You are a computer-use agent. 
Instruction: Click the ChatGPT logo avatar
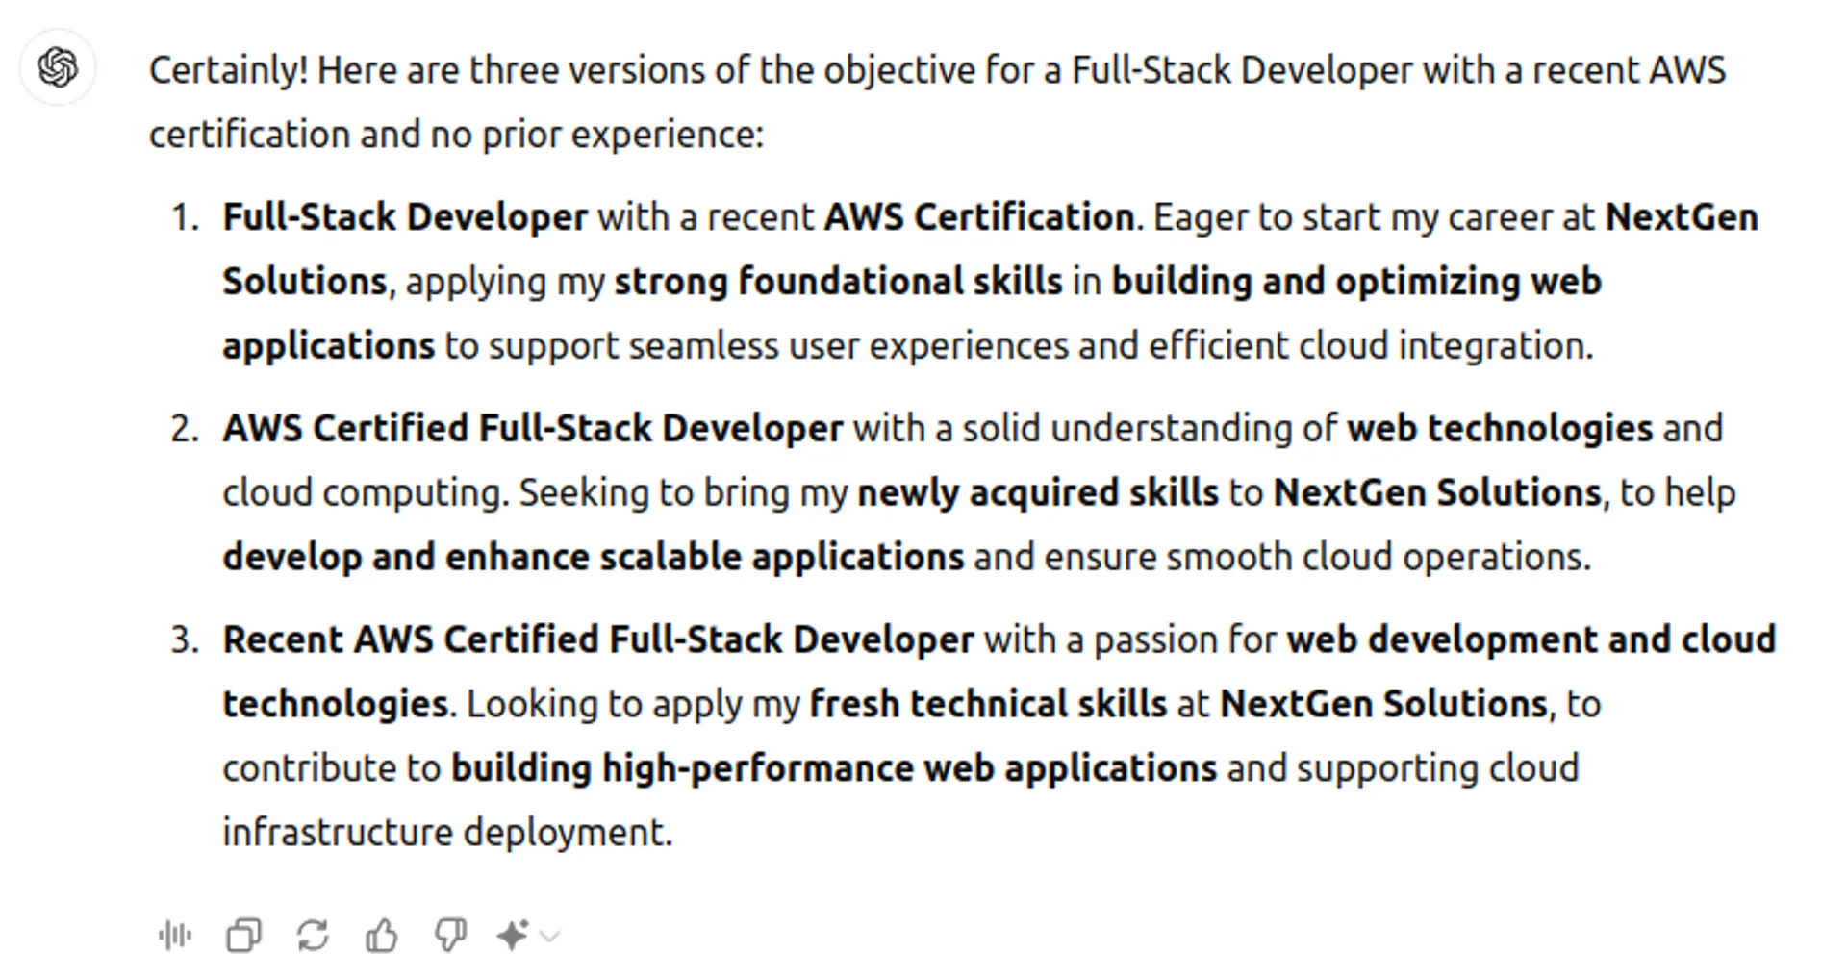58,67
